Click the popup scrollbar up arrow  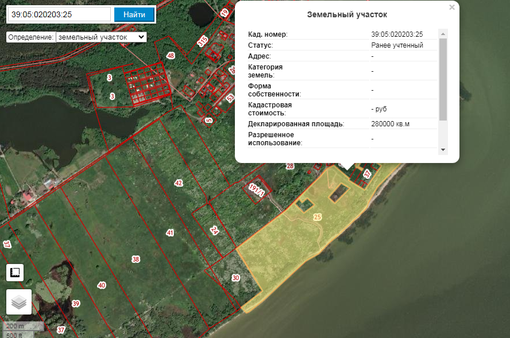[x=443, y=34]
